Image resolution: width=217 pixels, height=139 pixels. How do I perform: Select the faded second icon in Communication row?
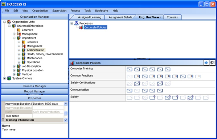(x=137, y=91)
